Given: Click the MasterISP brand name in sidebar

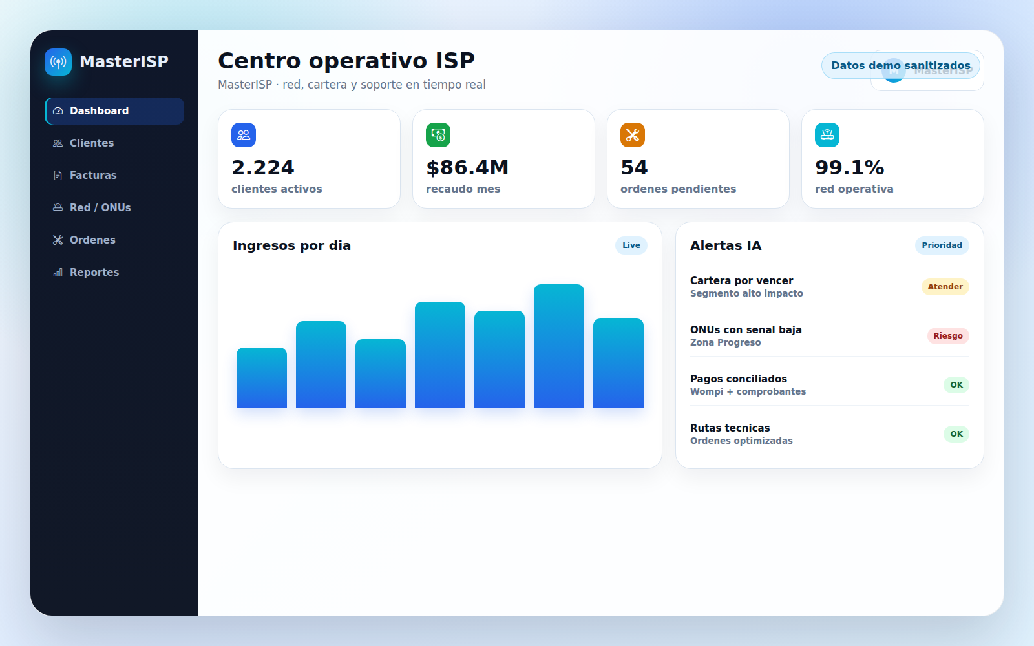Looking at the screenshot, I should click(x=124, y=62).
